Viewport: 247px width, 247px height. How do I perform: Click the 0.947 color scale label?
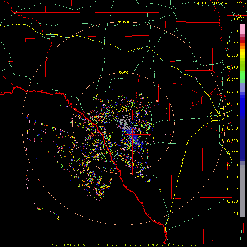[232, 43]
